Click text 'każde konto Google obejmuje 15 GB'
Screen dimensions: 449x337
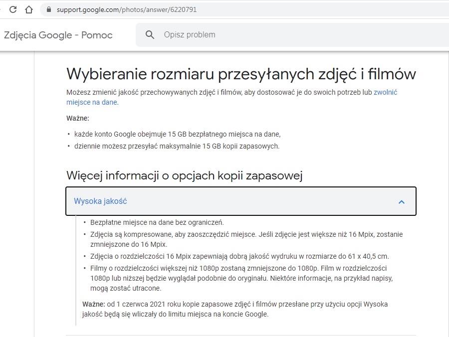pyautogui.click(x=131, y=134)
